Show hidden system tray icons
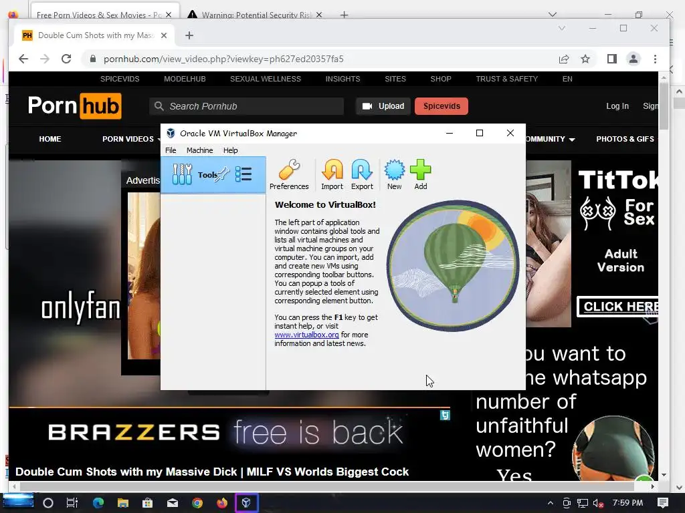Screen dimensions: 685x513 pyautogui.click(x=551, y=503)
